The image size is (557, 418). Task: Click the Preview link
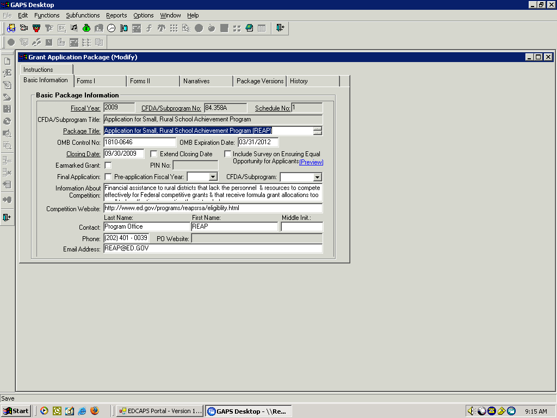tap(311, 162)
